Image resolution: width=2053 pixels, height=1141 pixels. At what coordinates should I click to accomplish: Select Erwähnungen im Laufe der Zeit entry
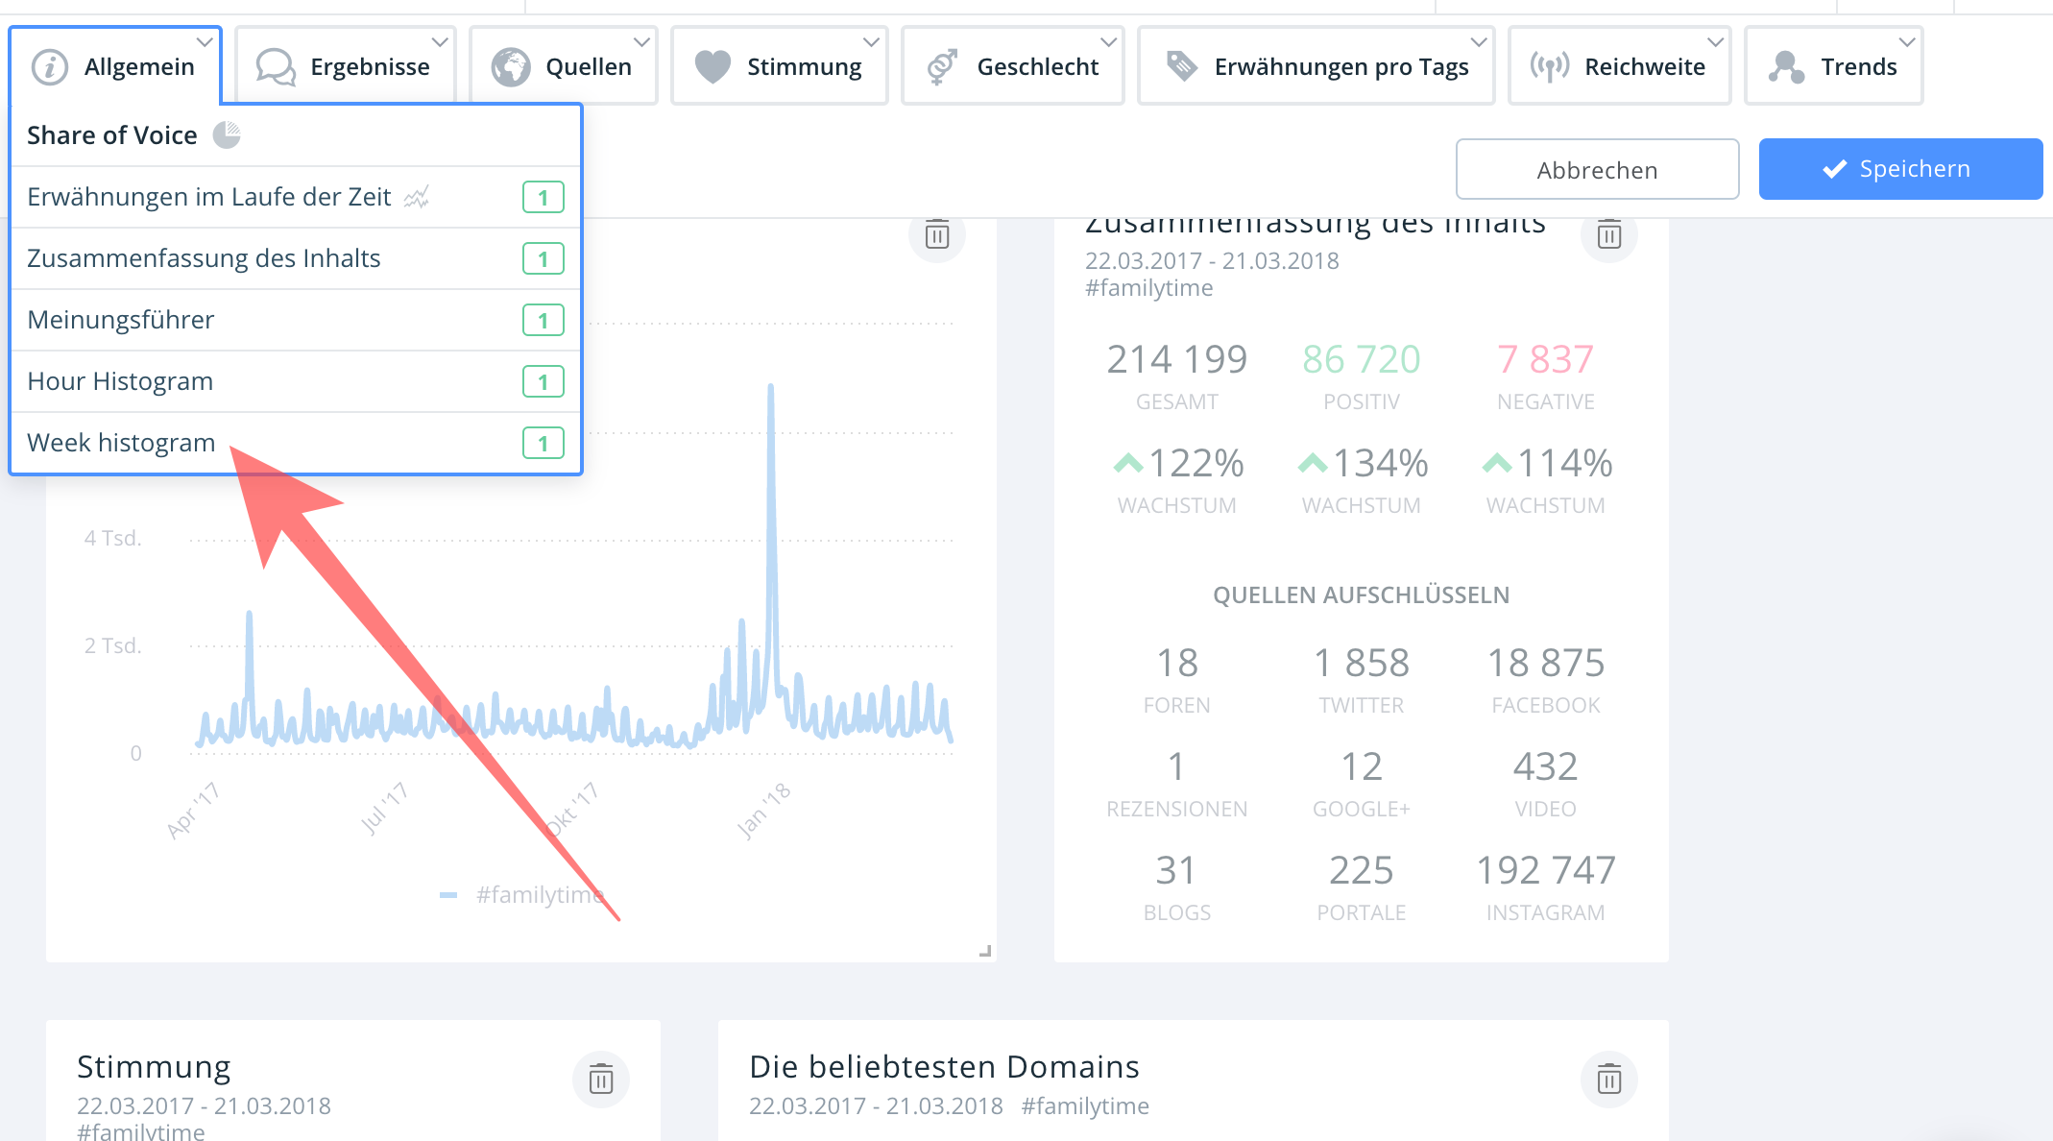(209, 197)
